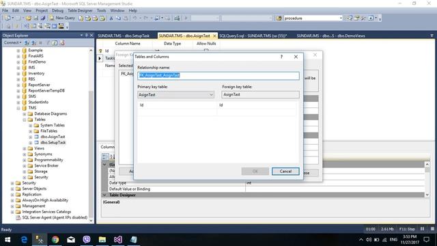This screenshot has height=246, width=437.
Task: Click the Find in Files icon beside procedure box
Action: pyautogui.click(x=279, y=18)
